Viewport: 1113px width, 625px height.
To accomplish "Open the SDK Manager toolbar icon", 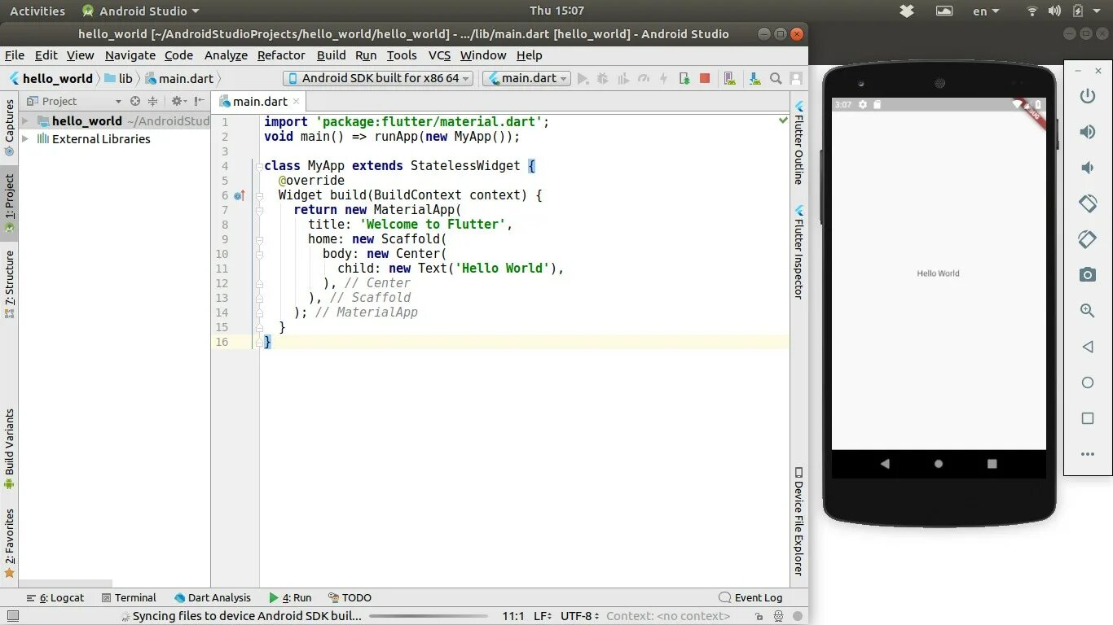I will 755,79.
